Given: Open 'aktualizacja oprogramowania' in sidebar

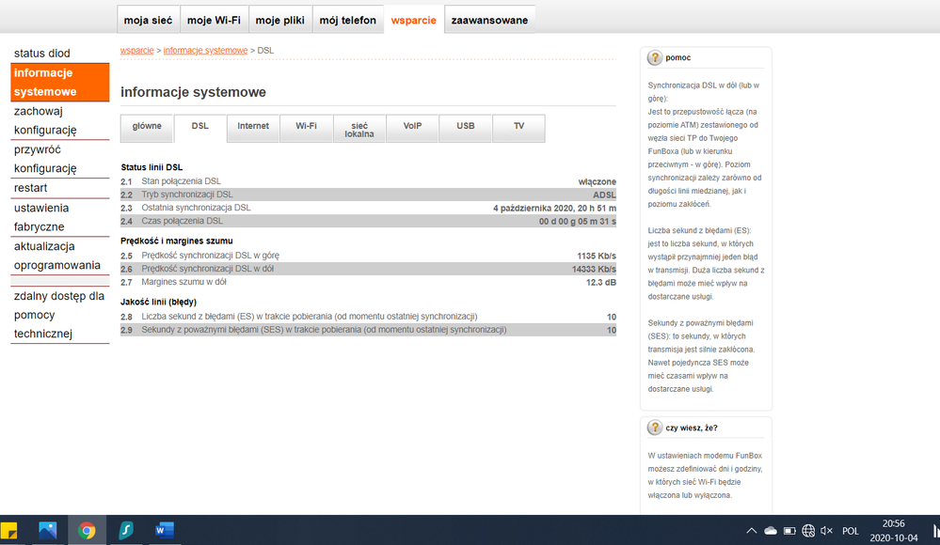Looking at the screenshot, I should [60, 256].
